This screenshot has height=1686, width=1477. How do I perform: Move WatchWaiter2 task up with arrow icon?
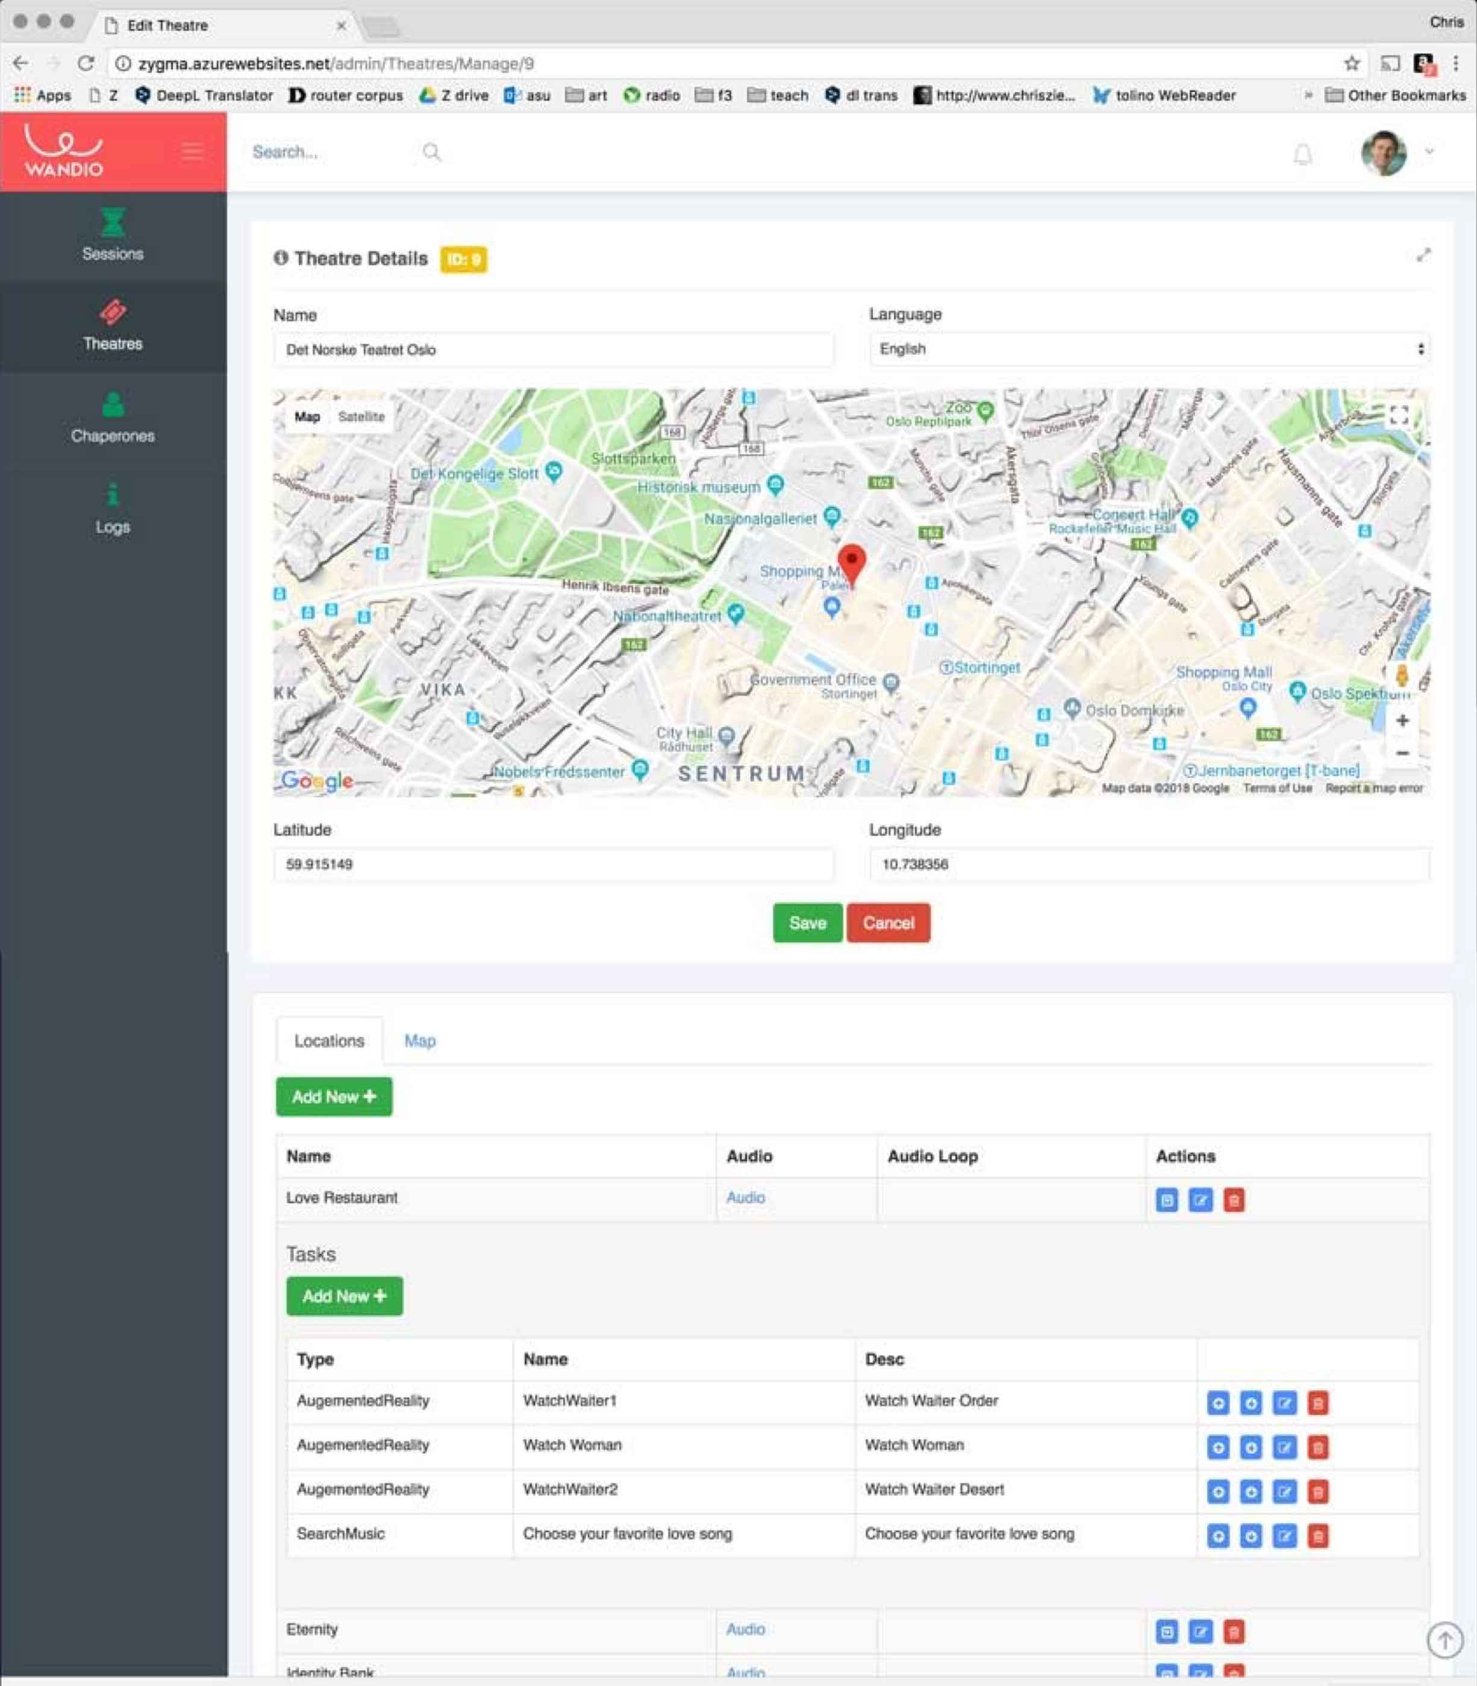click(x=1217, y=1491)
